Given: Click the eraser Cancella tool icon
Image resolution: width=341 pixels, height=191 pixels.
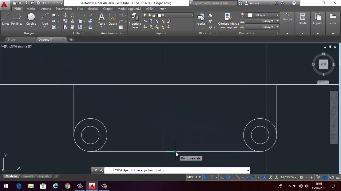Looking at the screenshot, I should (90, 15).
